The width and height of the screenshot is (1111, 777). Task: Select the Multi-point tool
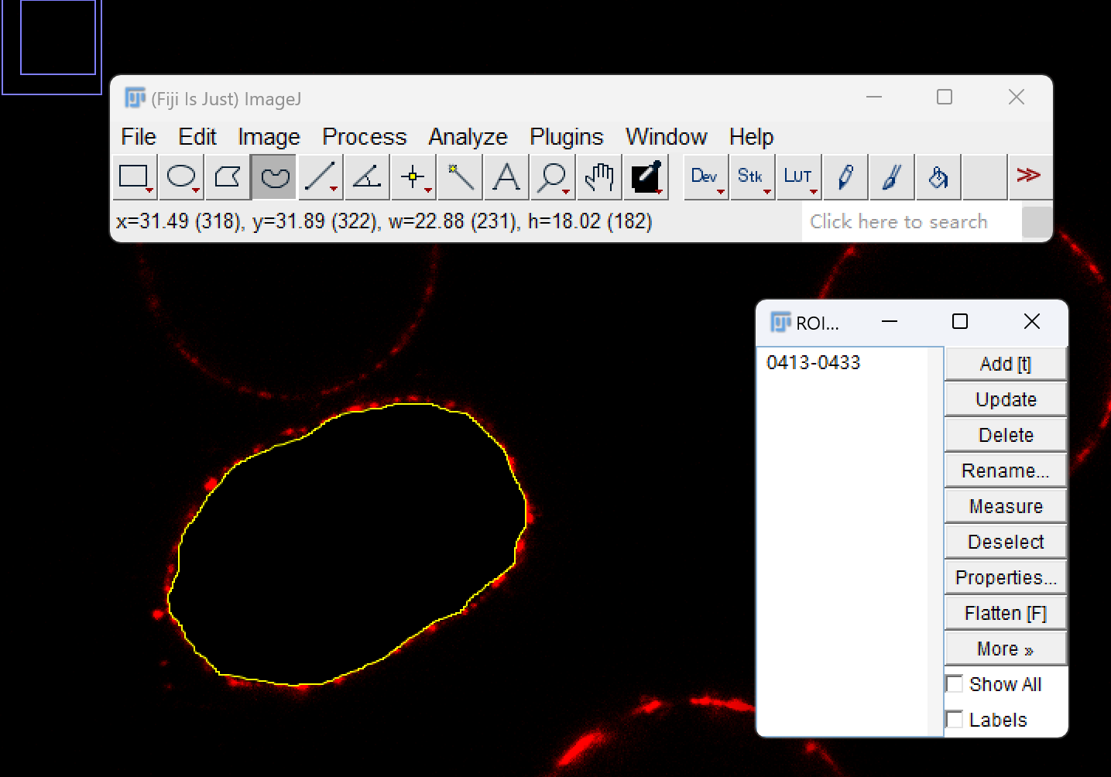pos(413,177)
